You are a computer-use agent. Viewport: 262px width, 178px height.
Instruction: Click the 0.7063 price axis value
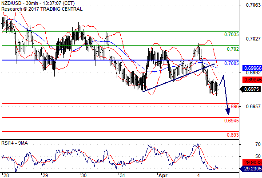pyautogui.click(x=253, y=5)
